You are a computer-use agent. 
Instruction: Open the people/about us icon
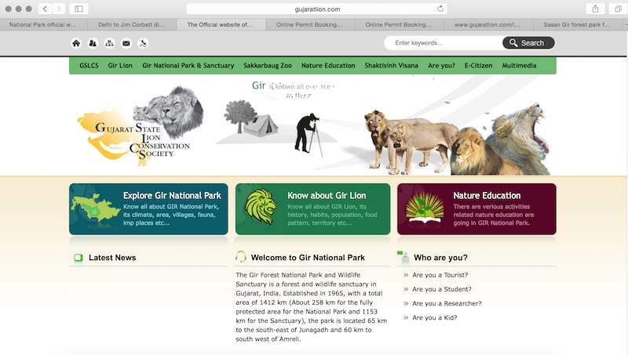[93, 43]
